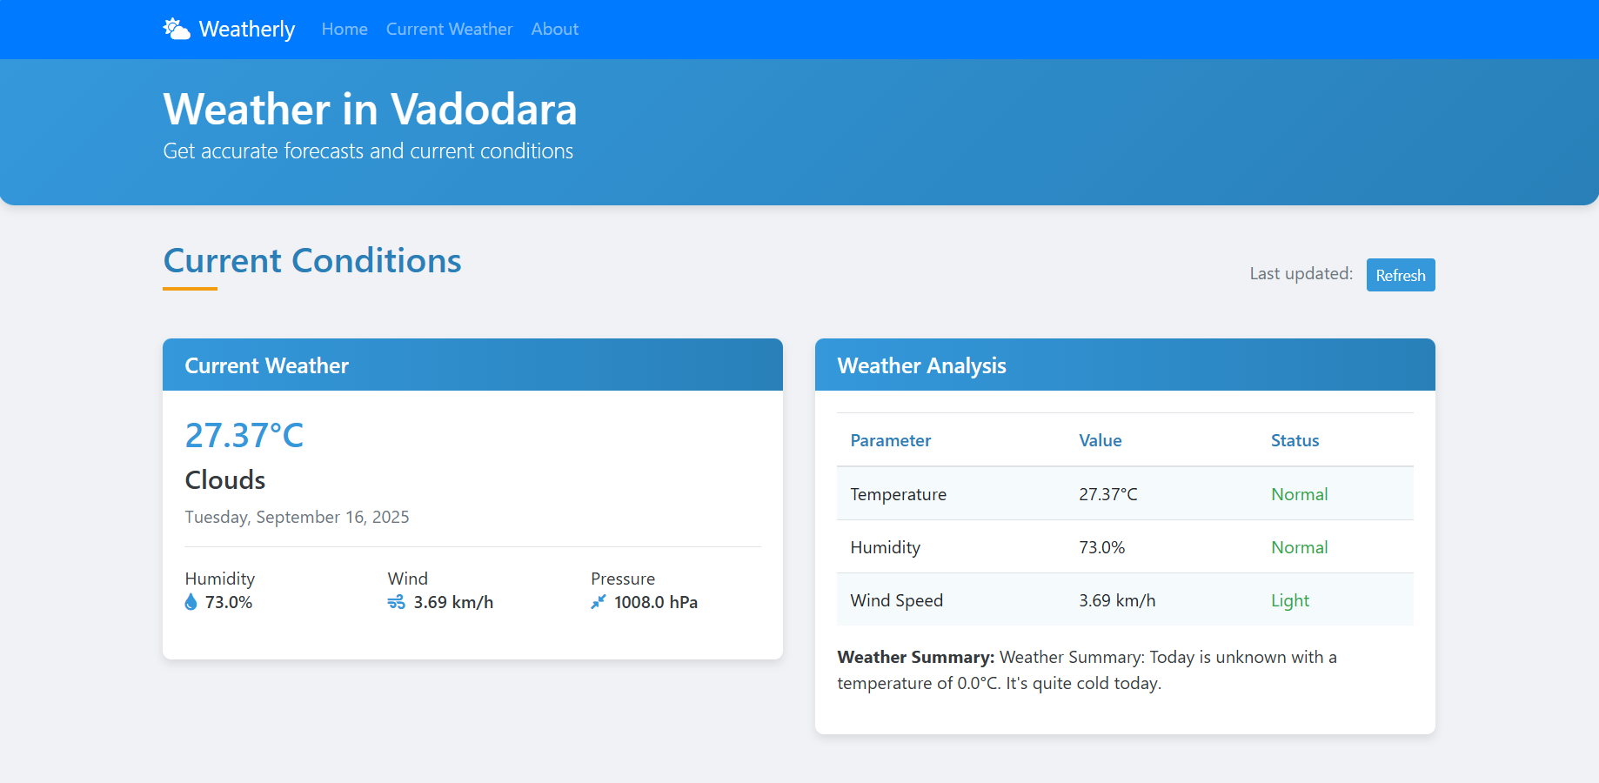Open the About page link

click(x=555, y=29)
